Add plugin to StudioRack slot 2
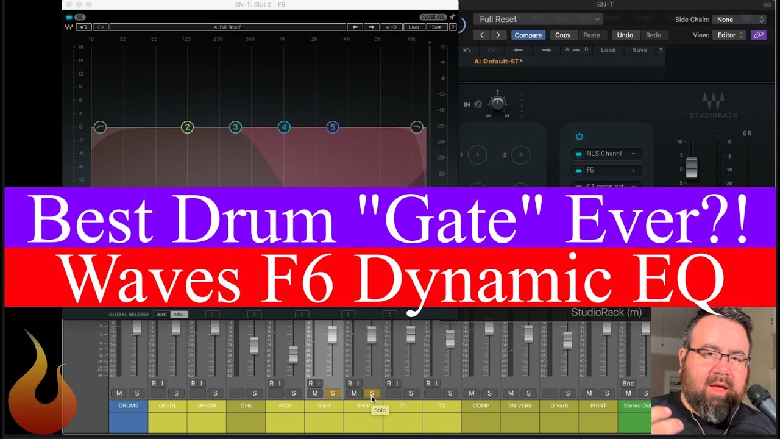This screenshot has height=439, width=780. click(520, 155)
